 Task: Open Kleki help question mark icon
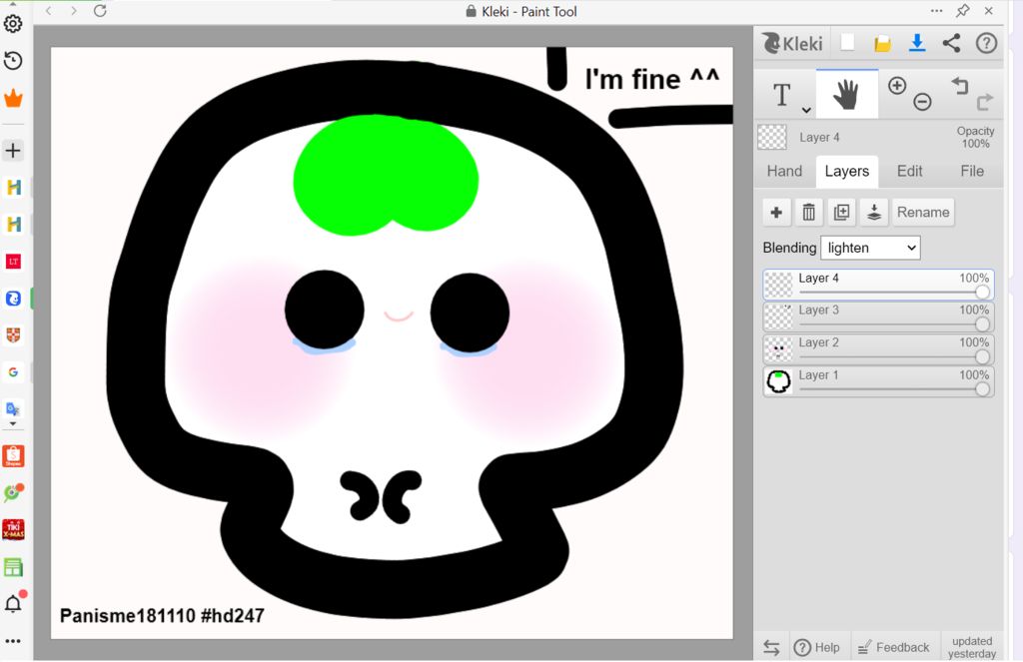tap(986, 43)
